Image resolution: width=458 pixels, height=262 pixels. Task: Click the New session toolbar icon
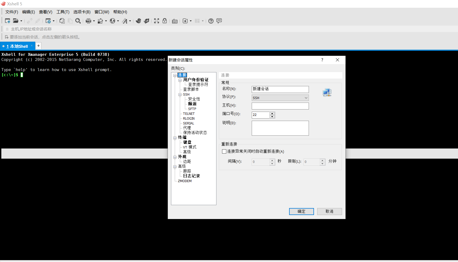[x=7, y=21]
